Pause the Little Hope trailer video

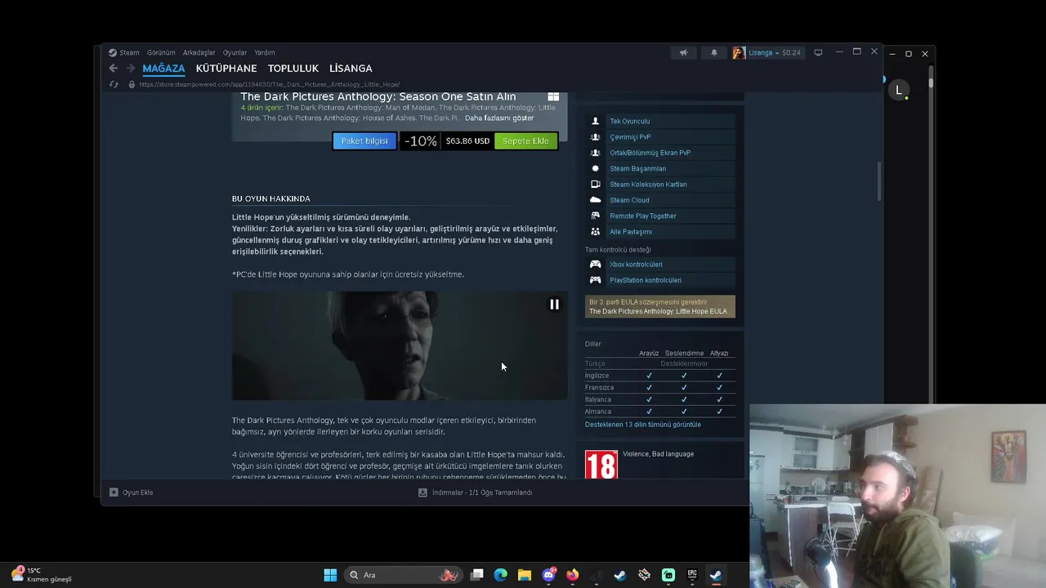(554, 305)
